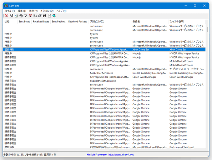Click the round wheel target icon
The height and width of the screenshot is (160, 212).
point(21,16)
